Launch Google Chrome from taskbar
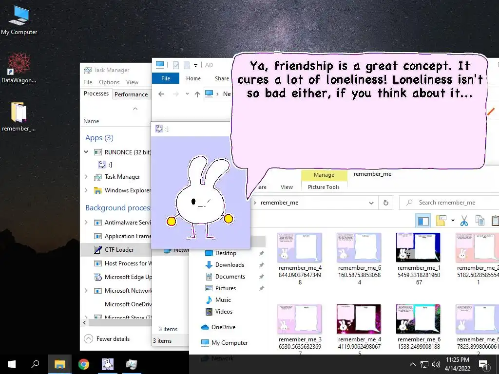This screenshot has width=499, height=374. coord(84,364)
